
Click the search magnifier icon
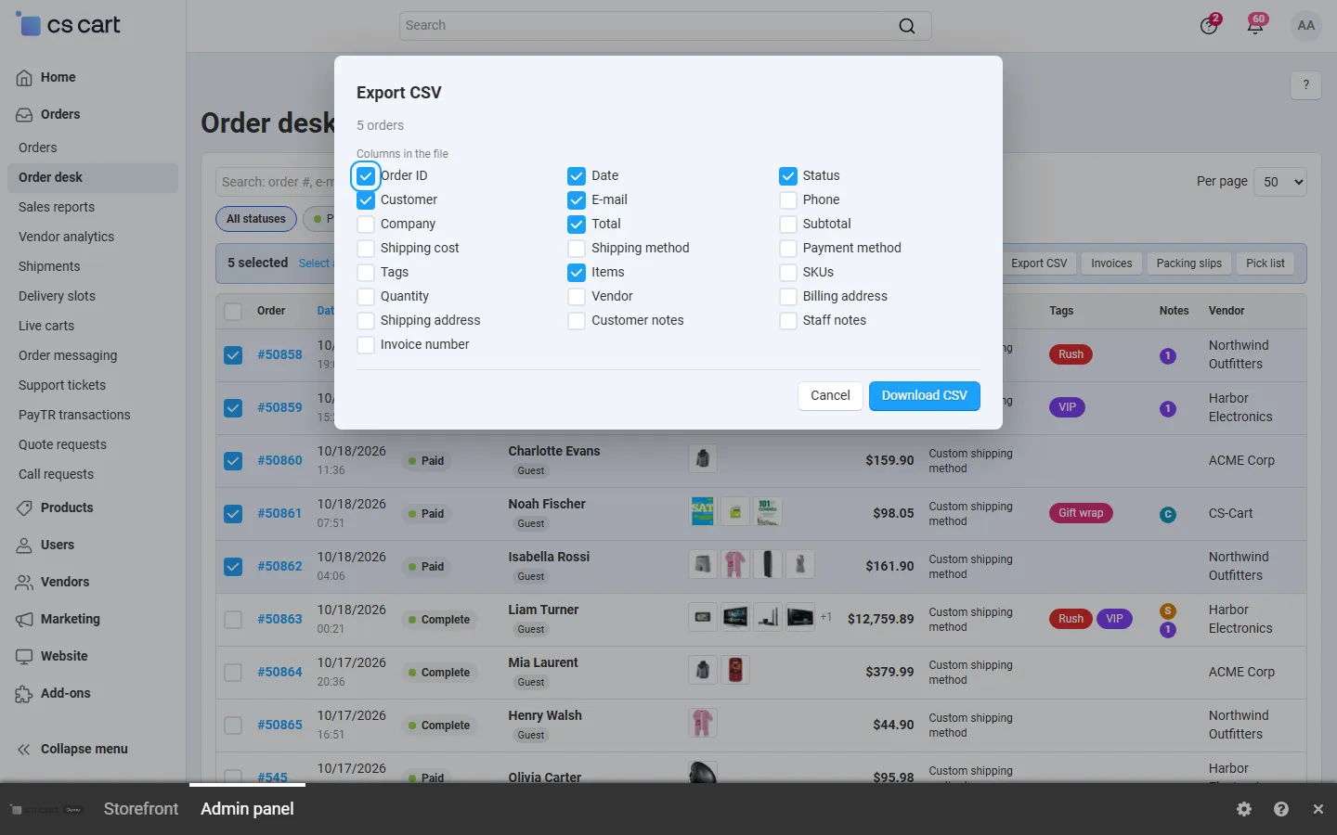point(907,26)
